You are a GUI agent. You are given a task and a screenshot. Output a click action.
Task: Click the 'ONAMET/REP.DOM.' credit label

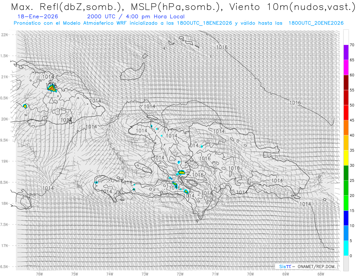(x=317, y=266)
